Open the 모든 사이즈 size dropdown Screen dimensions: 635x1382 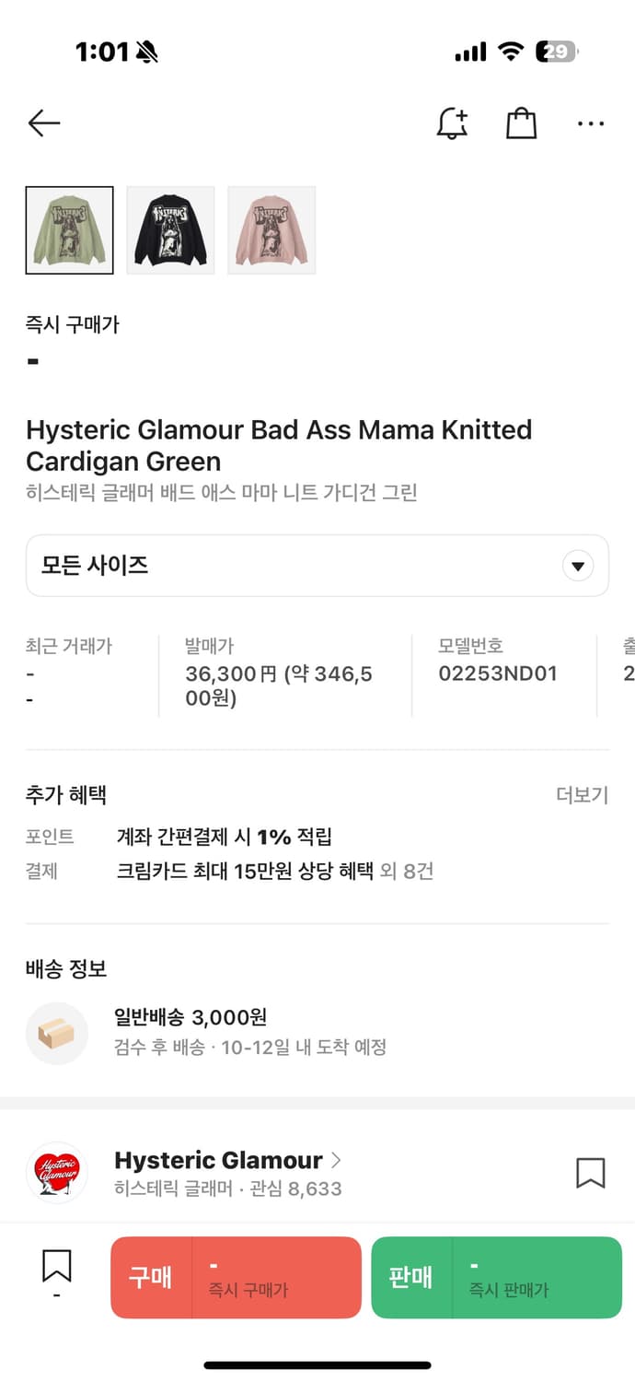(294, 565)
